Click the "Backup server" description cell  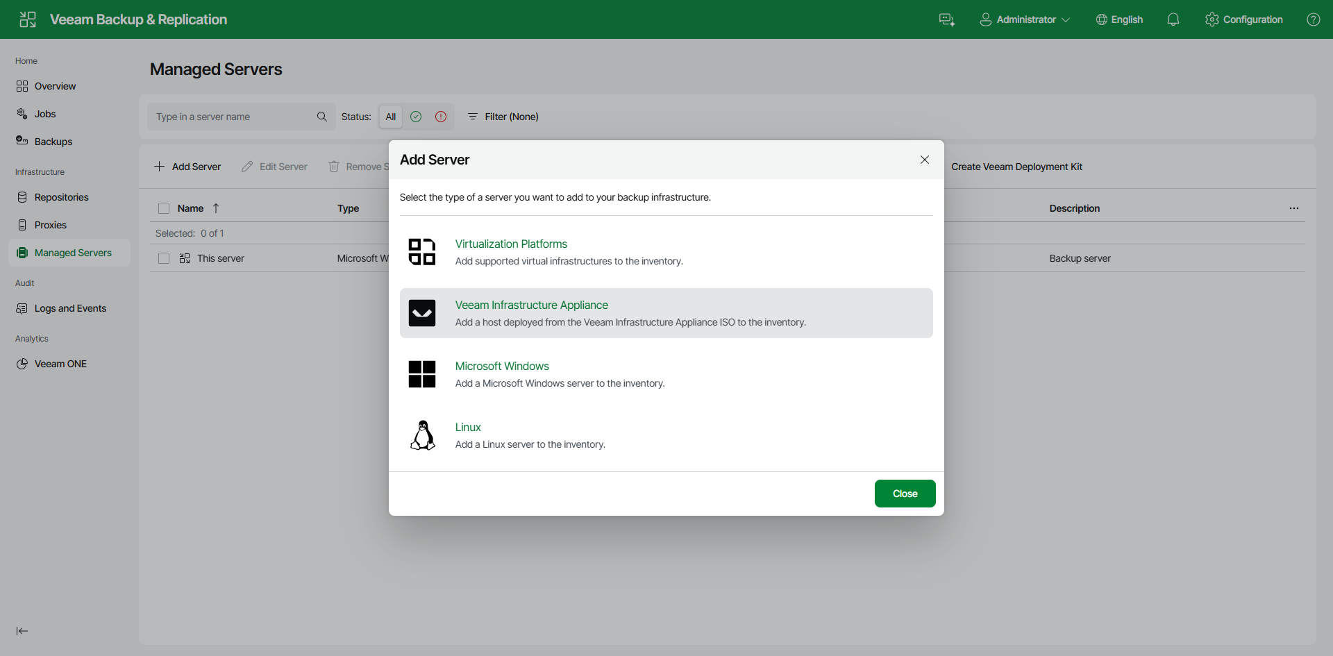[1080, 258]
